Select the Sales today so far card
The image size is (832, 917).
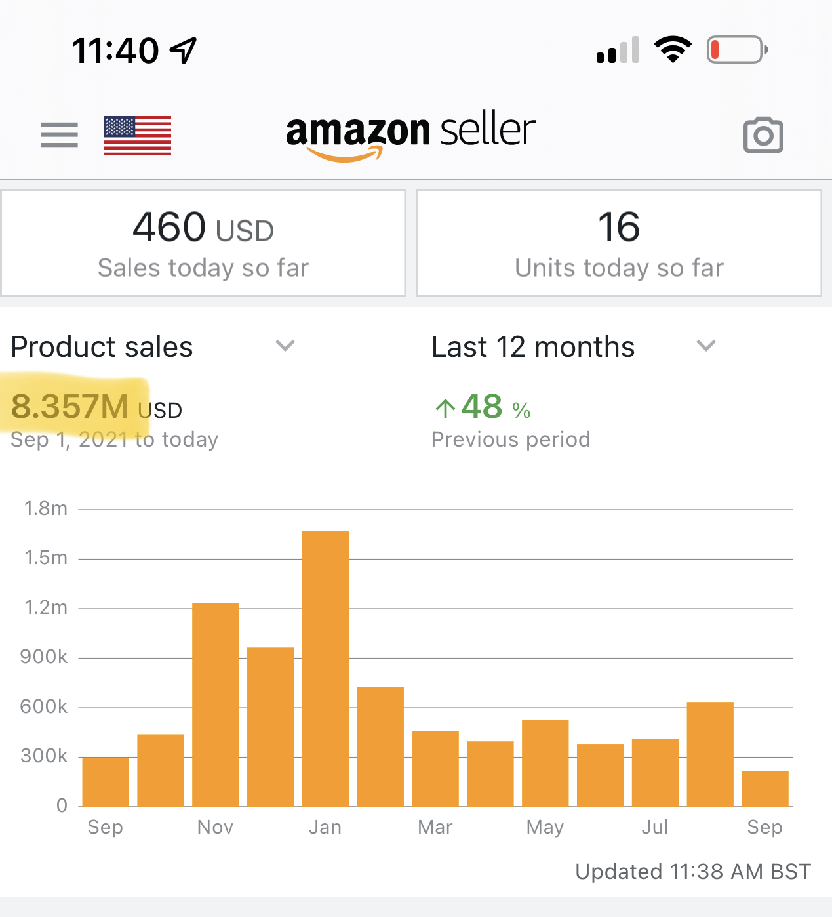(x=203, y=243)
